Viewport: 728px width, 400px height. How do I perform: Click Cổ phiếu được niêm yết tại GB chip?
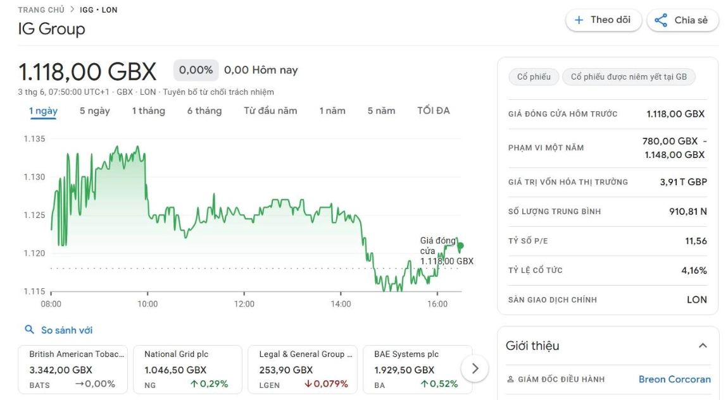point(629,77)
